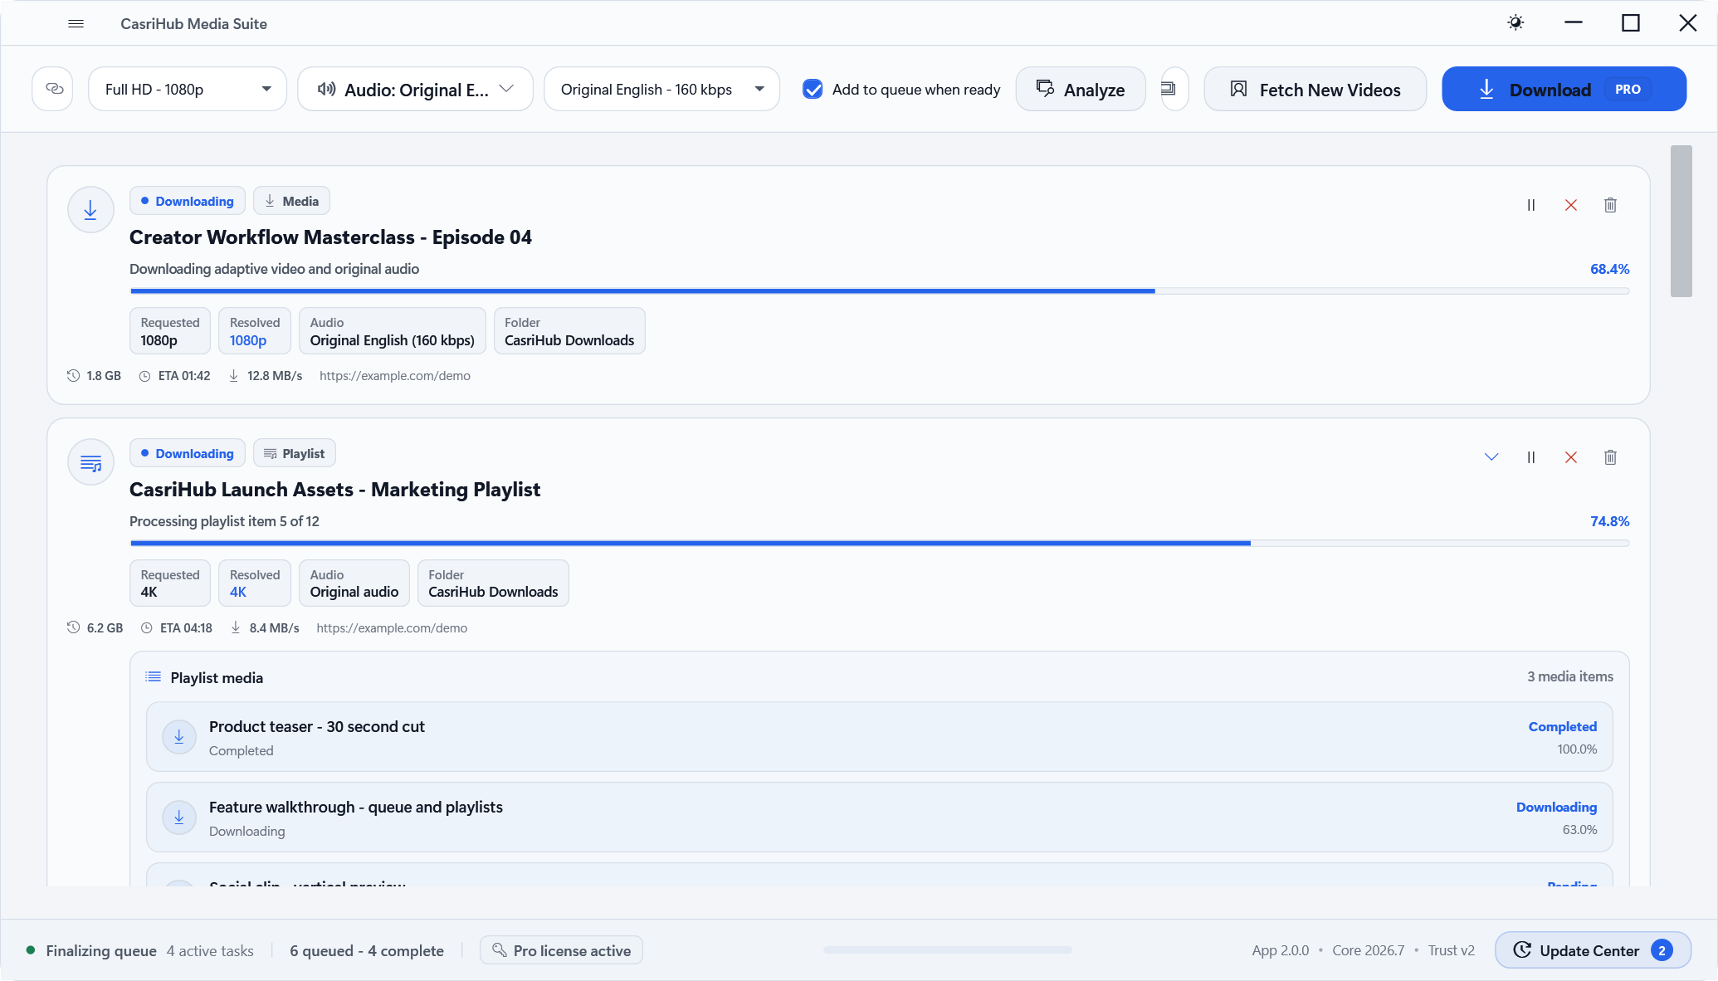Viewport: 1718px width, 981px height.
Task: Collapse the Marketing Playlist details chevron
Action: pos(1491,457)
